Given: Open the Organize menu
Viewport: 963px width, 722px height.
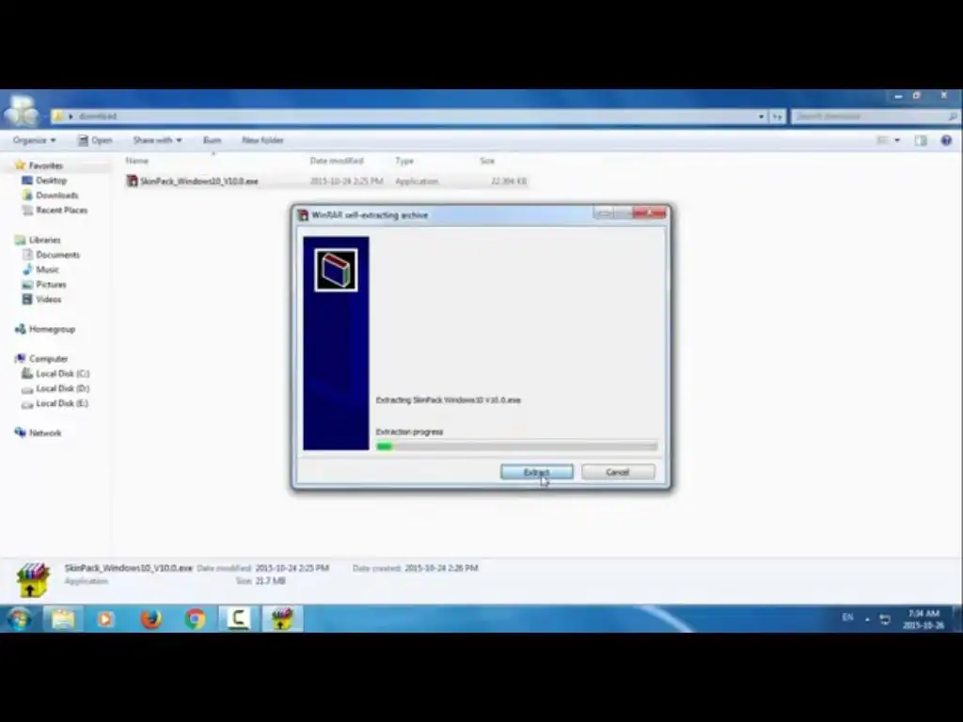Looking at the screenshot, I should (35, 140).
